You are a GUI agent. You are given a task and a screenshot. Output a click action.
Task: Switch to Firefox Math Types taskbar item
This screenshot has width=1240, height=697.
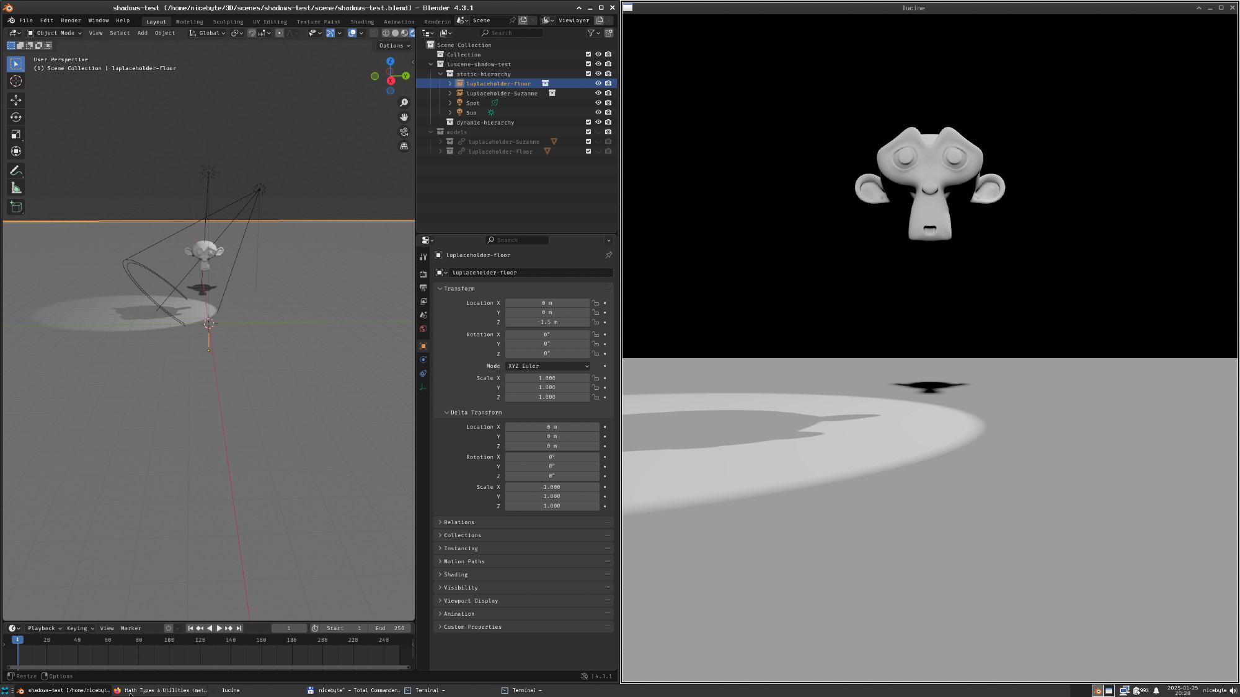[x=160, y=690]
